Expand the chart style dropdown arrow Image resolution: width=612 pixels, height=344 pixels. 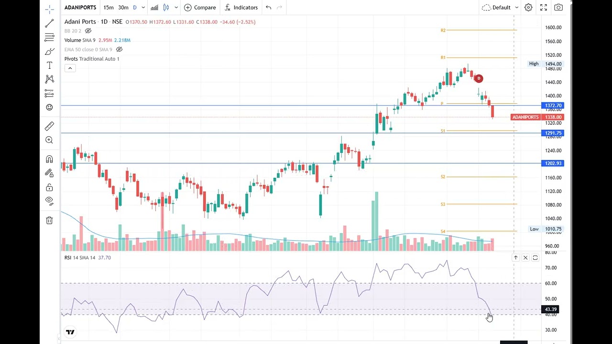tap(176, 8)
